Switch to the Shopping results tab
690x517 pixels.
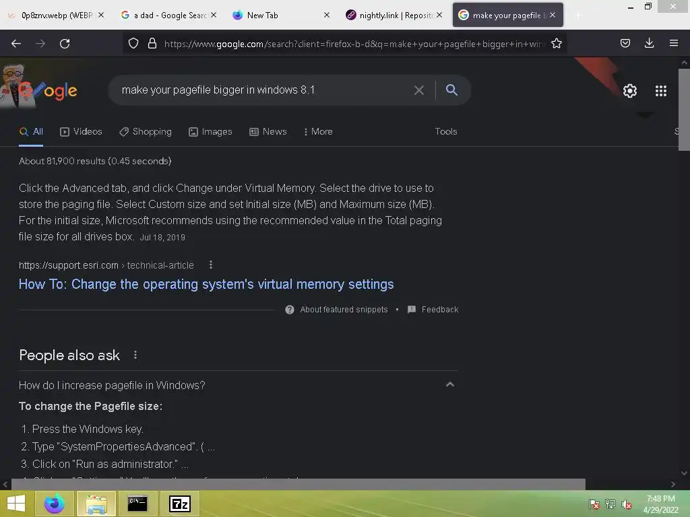(x=146, y=131)
